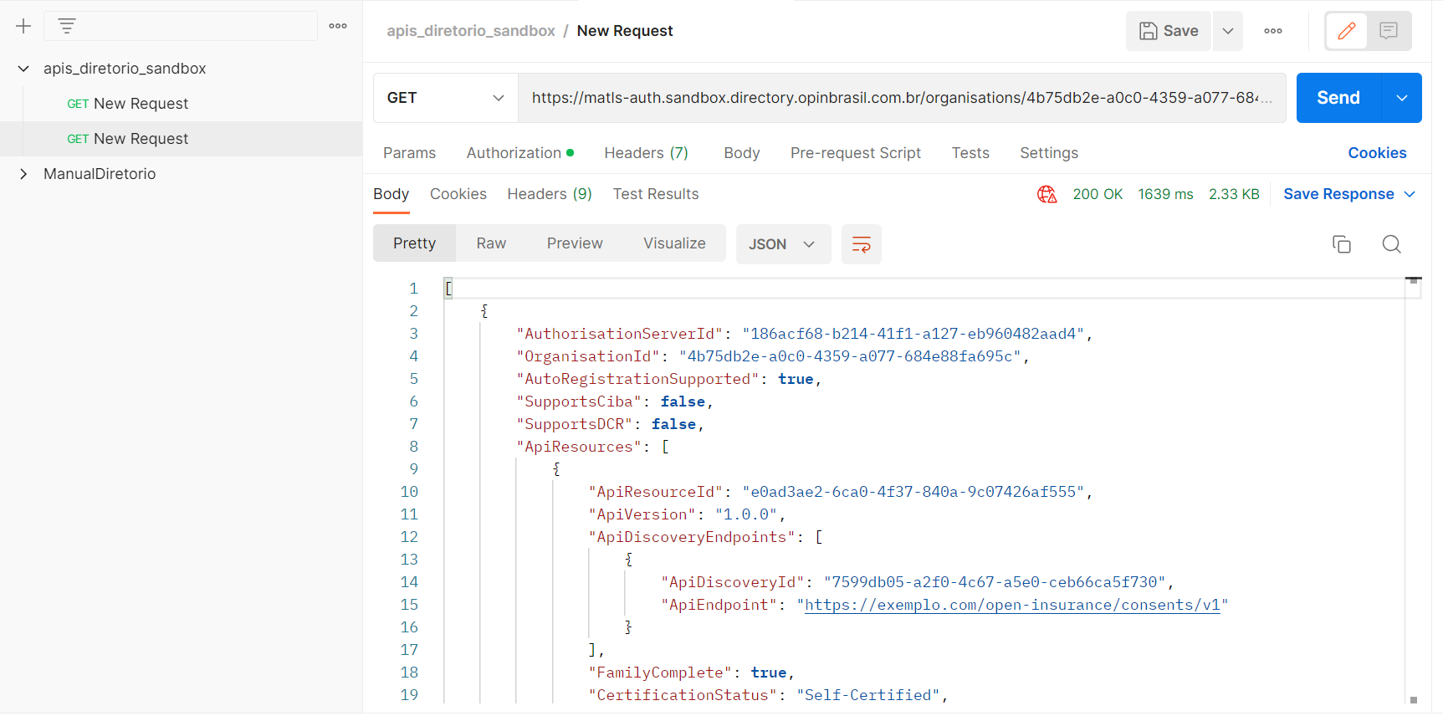Collapse the apis_diretorio_sandbox collection
Viewport: 1443px width, 716px height.
tap(23, 69)
